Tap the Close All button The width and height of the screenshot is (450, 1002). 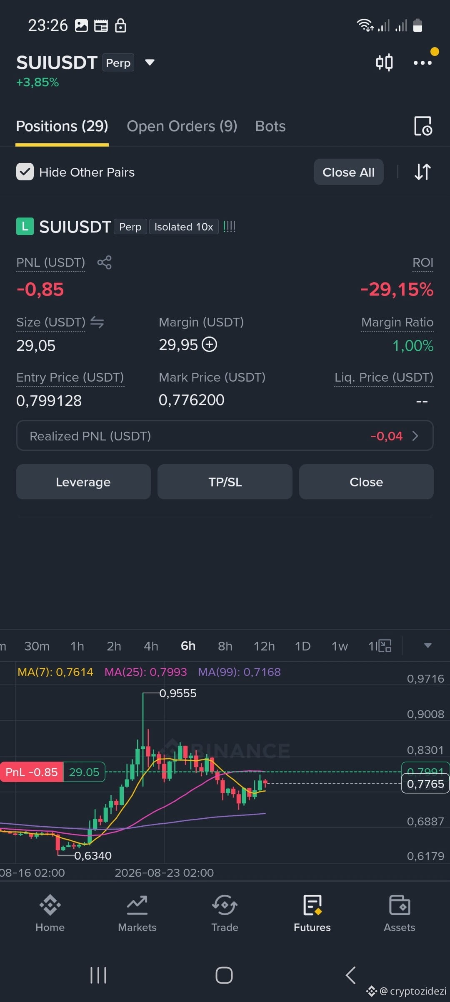click(349, 172)
